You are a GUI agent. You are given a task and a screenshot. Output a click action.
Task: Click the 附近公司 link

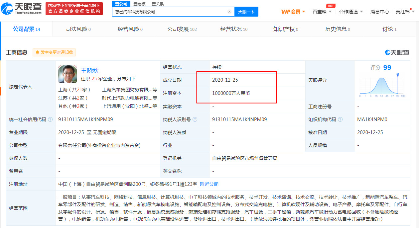[209, 184]
